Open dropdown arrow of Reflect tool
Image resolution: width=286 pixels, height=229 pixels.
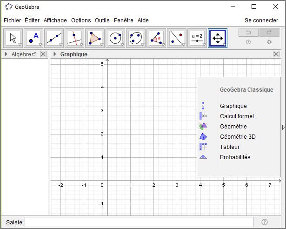click(x=184, y=45)
